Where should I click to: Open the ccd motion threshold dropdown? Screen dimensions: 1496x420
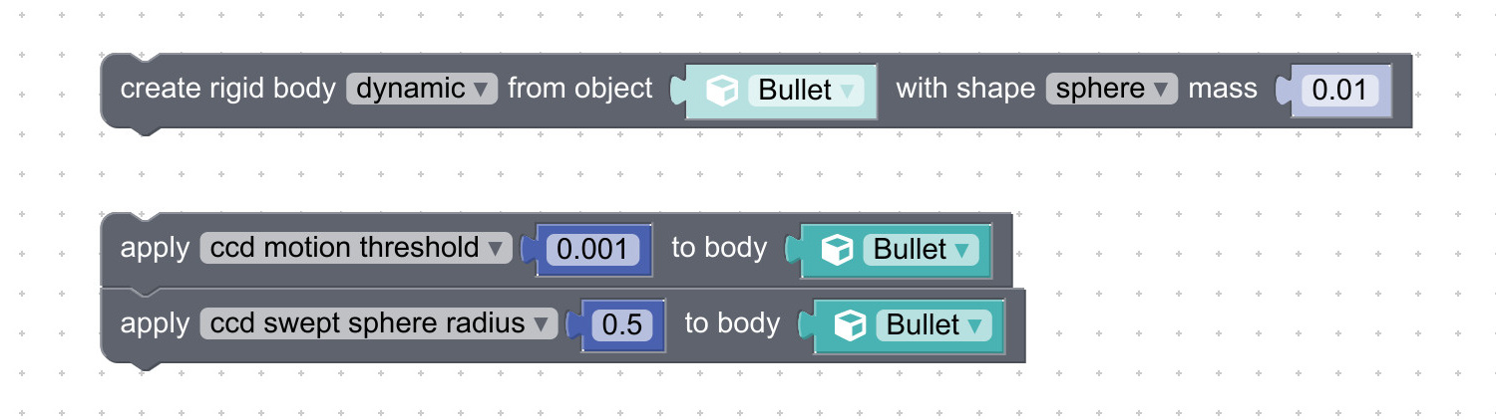356,248
